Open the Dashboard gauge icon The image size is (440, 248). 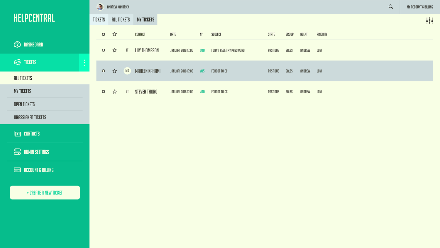(17, 44)
